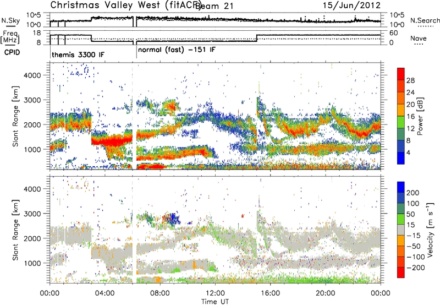Click the CPID row label
This screenshot has height=305, width=440.
(x=12, y=52)
